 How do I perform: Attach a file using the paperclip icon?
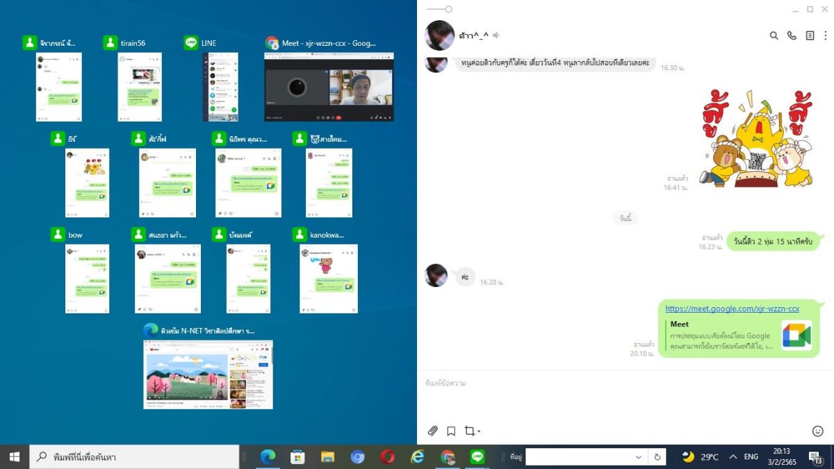click(x=432, y=431)
